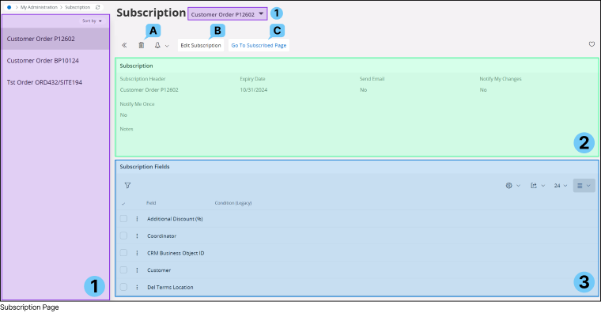Click the Send Email value No
Screen dimensions: 601x313
pos(363,89)
